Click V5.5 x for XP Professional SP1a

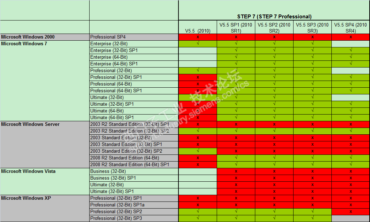[x=198, y=205]
